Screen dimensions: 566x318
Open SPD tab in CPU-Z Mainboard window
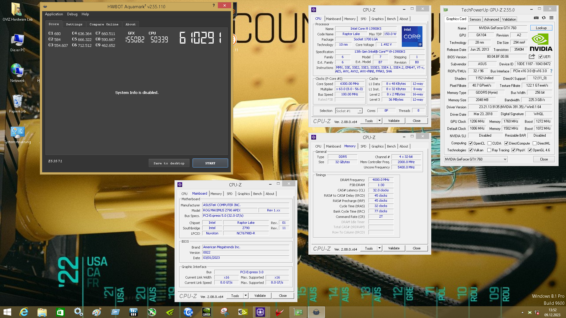229,194
